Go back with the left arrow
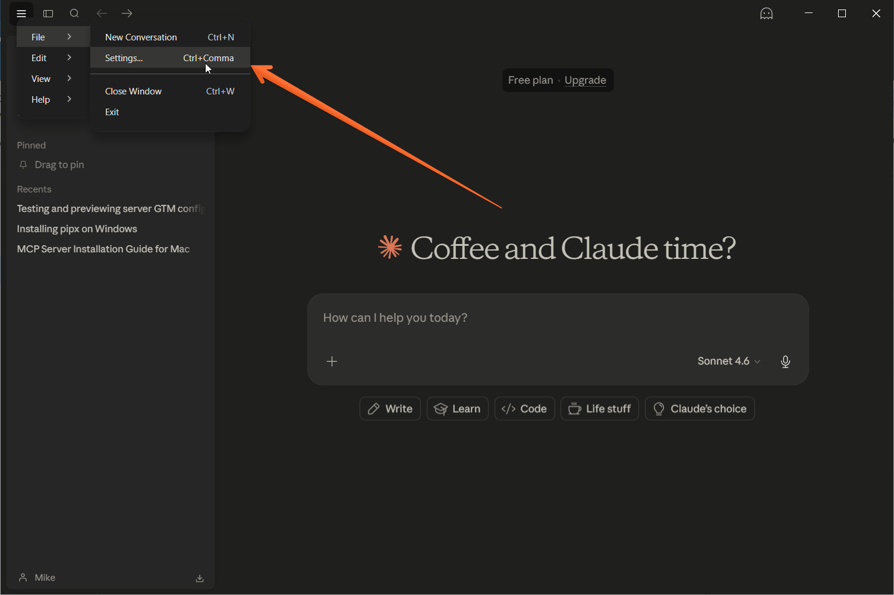Viewport: 894px width, 595px height. click(x=102, y=14)
